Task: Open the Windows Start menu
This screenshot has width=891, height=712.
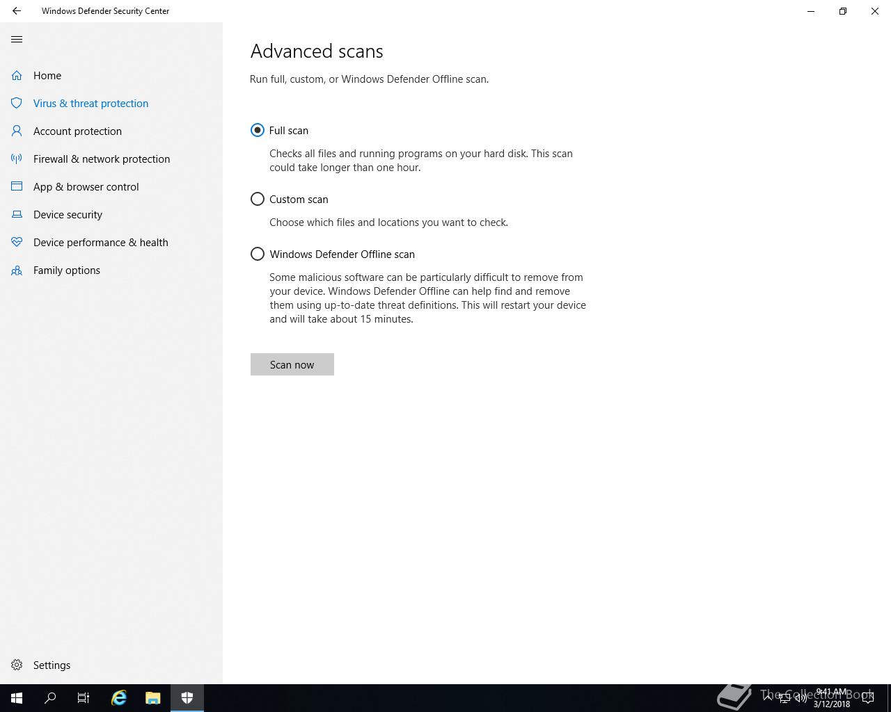Action: click(x=17, y=698)
